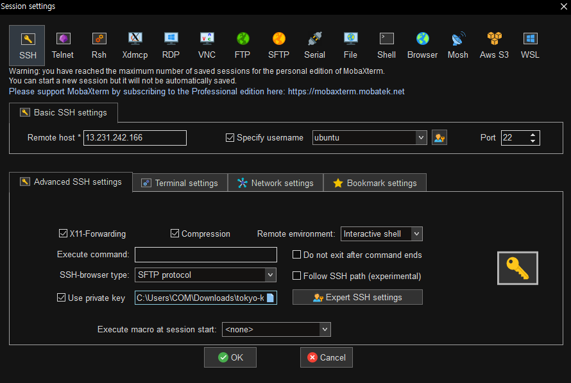Toggle Use private key checkbox

click(x=61, y=298)
